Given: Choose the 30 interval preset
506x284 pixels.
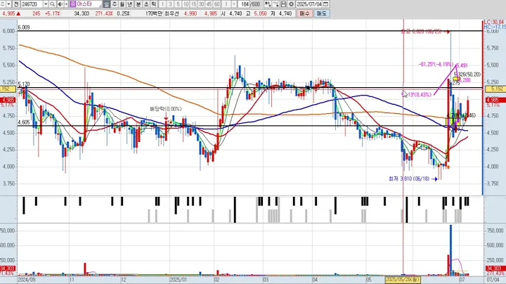Looking at the screenshot, I should [202, 4].
